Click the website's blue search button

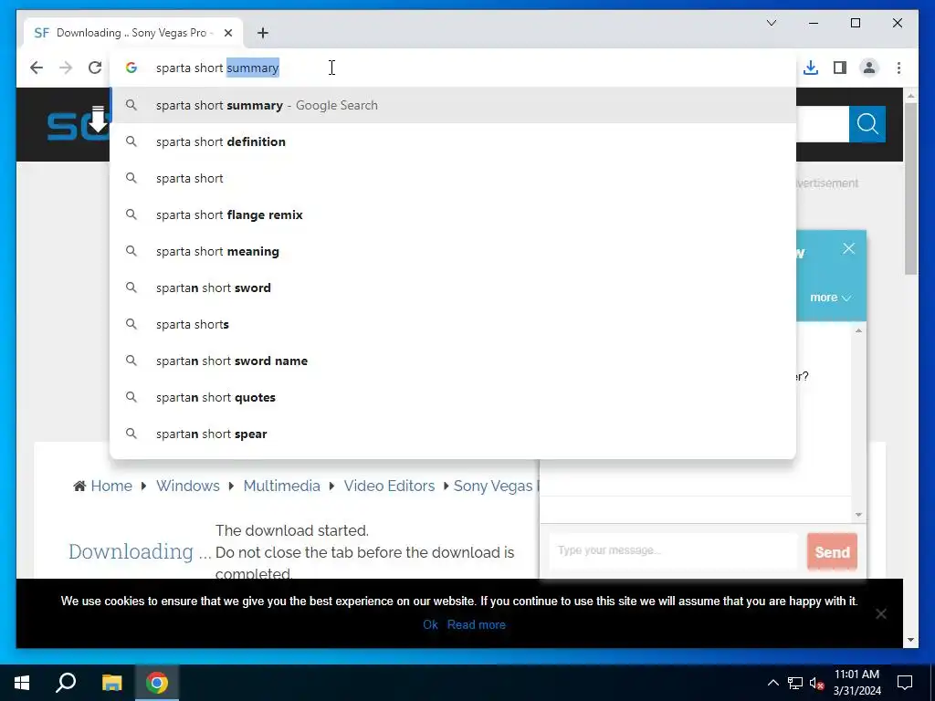click(x=867, y=124)
